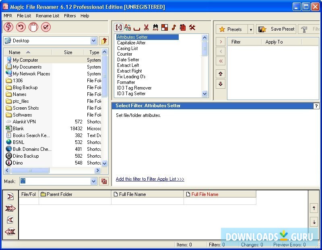
Task: Click the music note filter category icon
Action: click(x=174, y=27)
